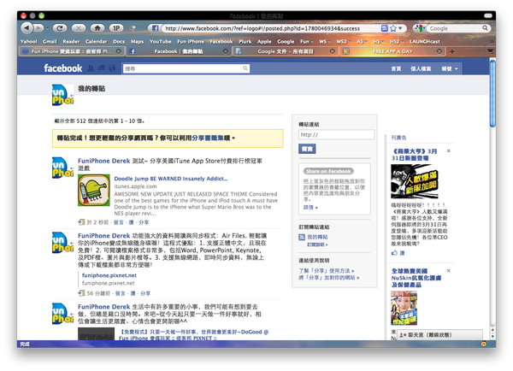The image size is (513, 371).
Task: Click the RSS feed icon in address bar
Action: pyautogui.click(x=385, y=28)
